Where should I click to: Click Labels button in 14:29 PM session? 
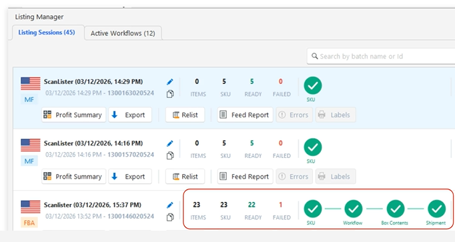pyautogui.click(x=336, y=115)
